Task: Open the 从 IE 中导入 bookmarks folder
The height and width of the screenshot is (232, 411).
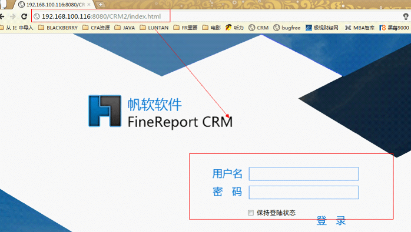Action: tap(16, 28)
